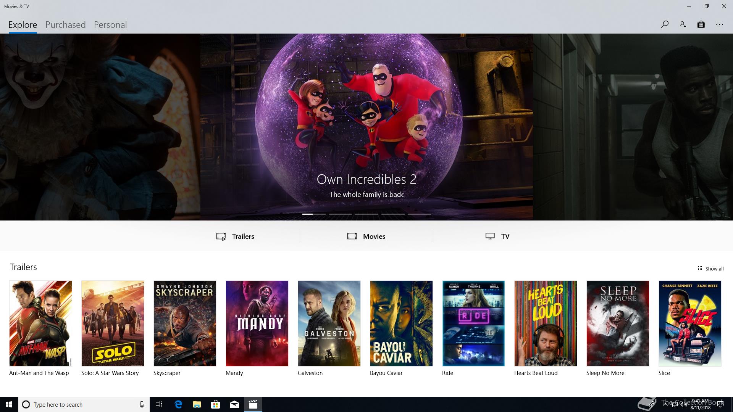Viewport: 733px width, 412px height.
Task: Open the Action Center notification icon
Action: [x=720, y=404]
